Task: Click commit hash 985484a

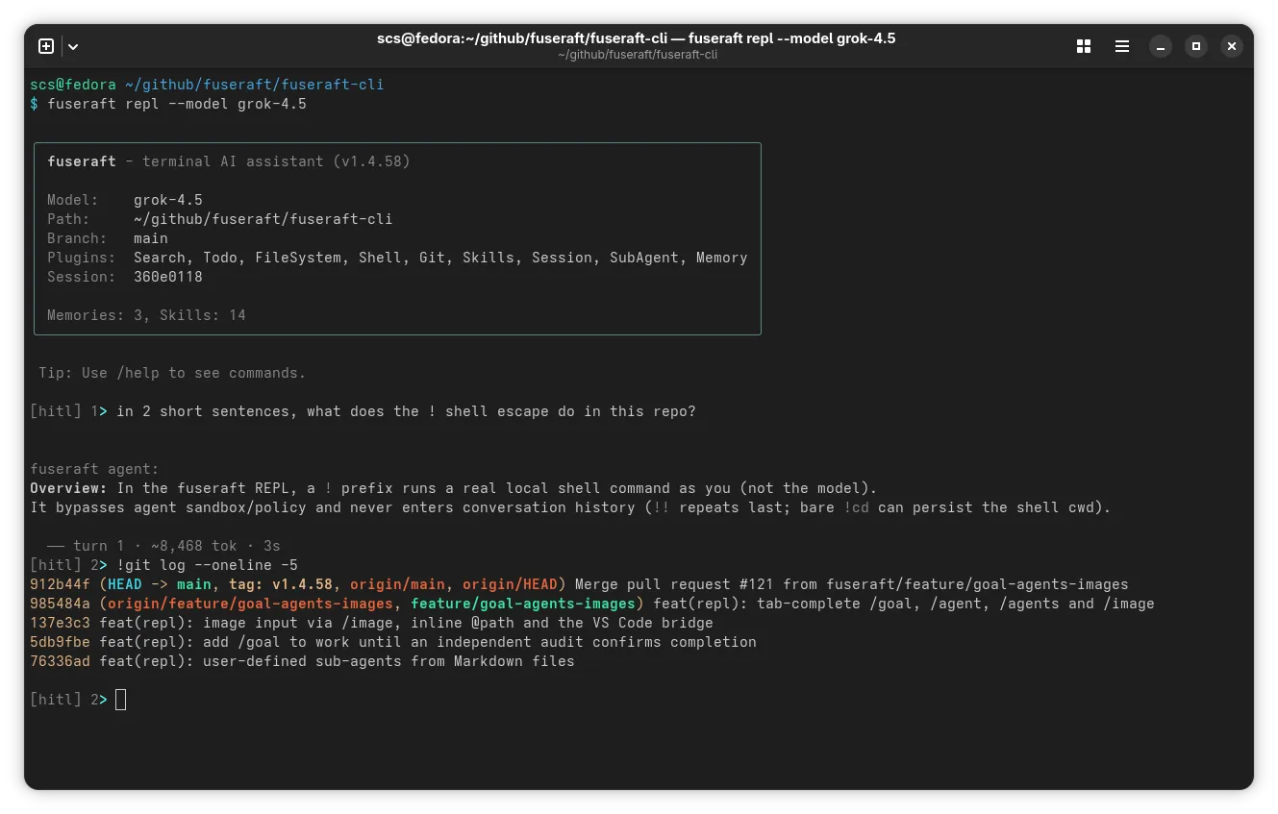Action: 60,604
